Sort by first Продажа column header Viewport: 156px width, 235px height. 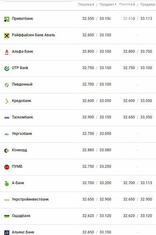coord(108,5)
